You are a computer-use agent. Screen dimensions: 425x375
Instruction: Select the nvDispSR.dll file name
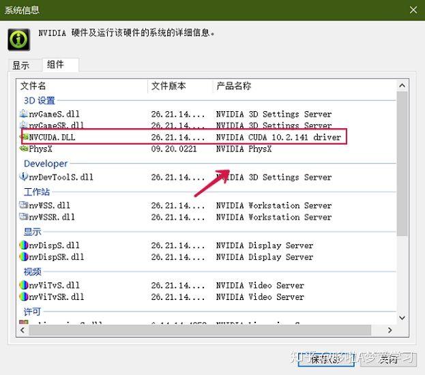[x=57, y=257]
